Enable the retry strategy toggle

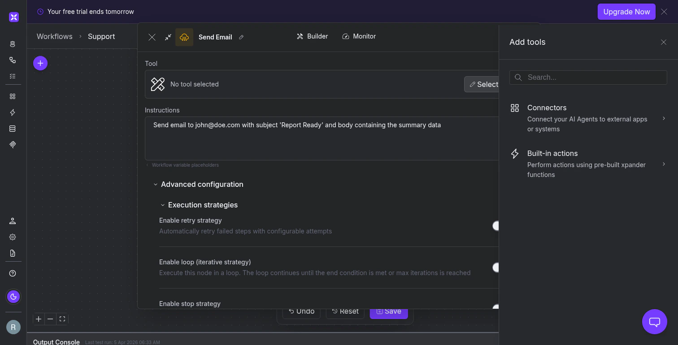[x=496, y=226]
